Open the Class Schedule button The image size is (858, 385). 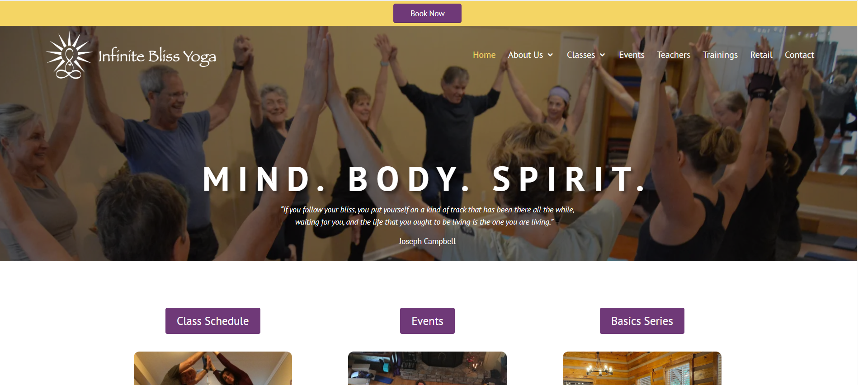point(213,321)
